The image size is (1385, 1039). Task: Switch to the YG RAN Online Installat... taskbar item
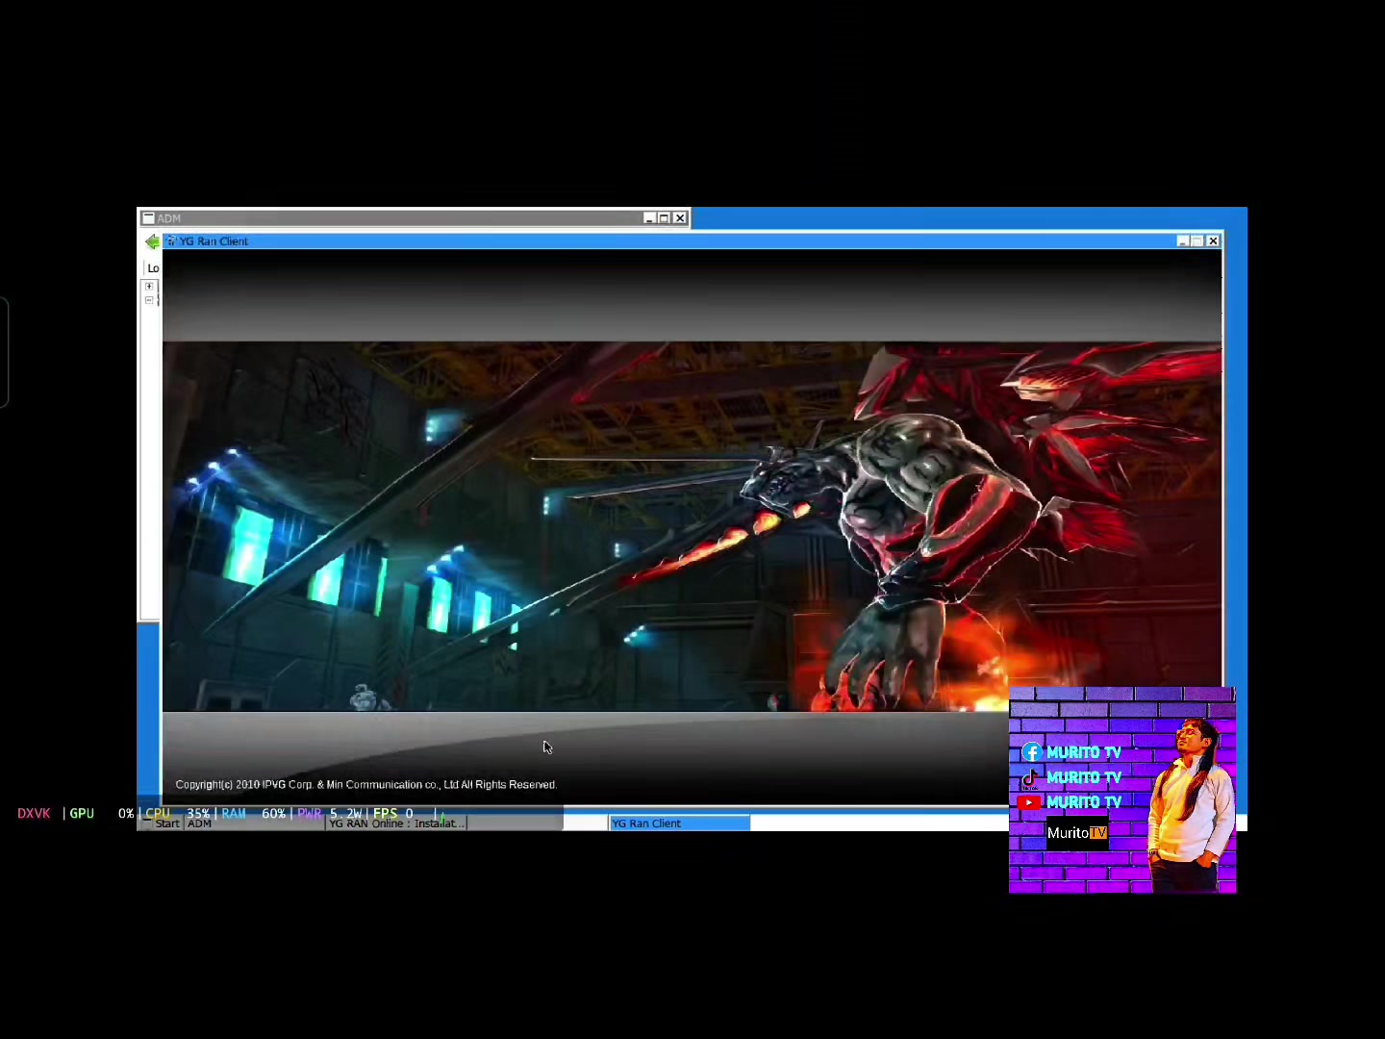click(x=396, y=824)
